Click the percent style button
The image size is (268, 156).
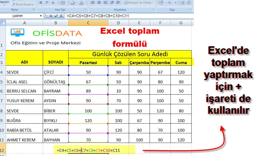(x=169, y=3)
